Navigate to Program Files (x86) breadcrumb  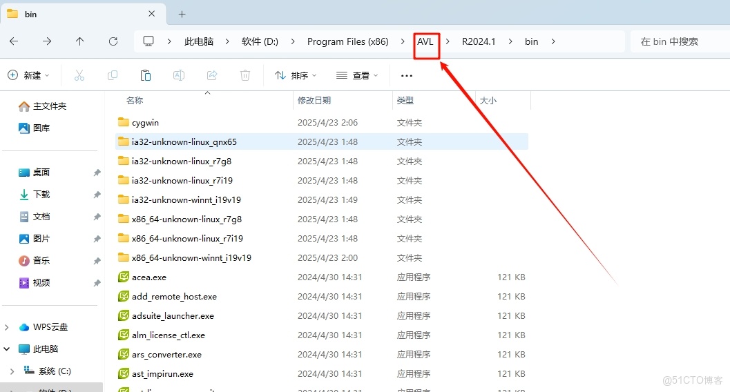[348, 41]
